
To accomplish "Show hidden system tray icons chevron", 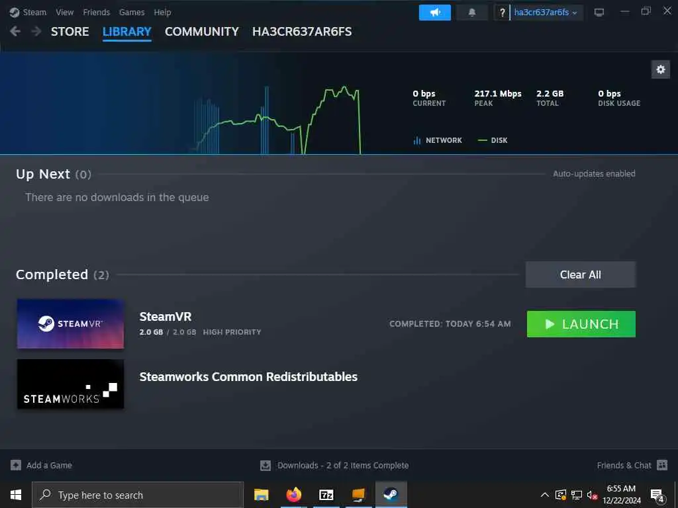I will tap(545, 495).
